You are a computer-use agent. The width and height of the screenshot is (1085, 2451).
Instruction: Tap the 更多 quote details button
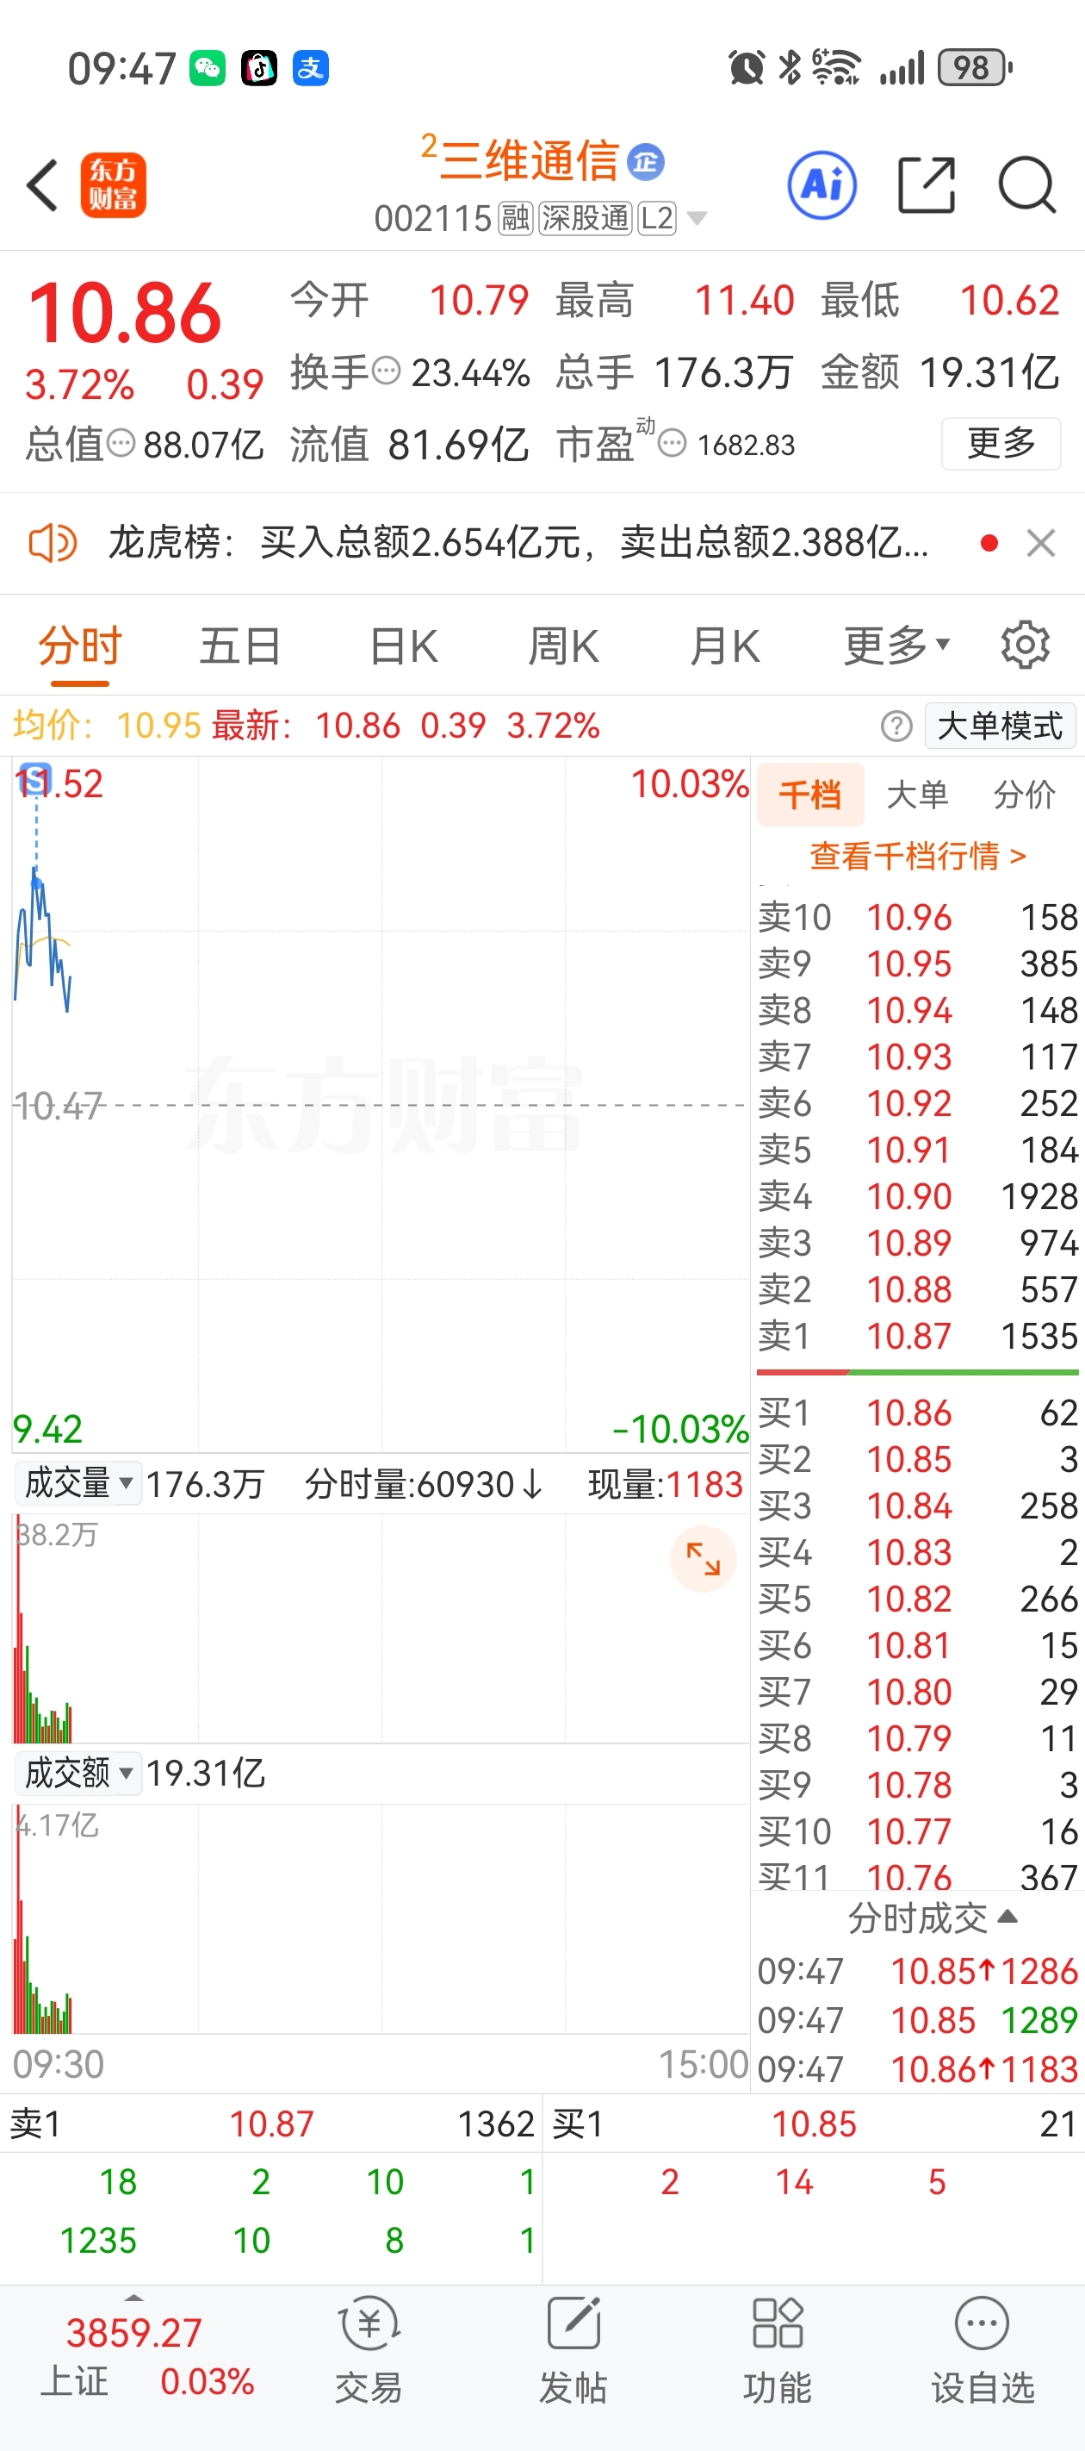pyautogui.click(x=1001, y=443)
